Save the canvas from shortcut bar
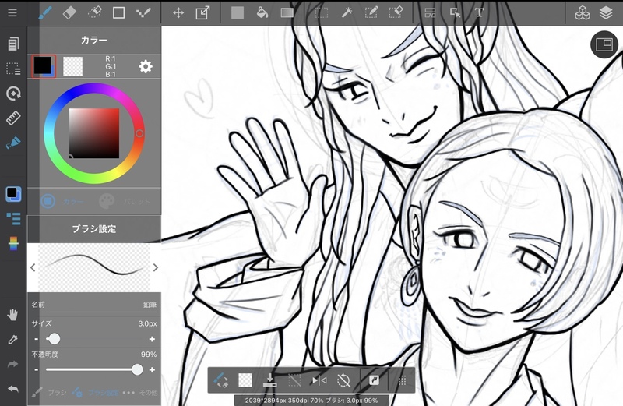This screenshot has width=623, height=406. pyautogui.click(x=269, y=380)
